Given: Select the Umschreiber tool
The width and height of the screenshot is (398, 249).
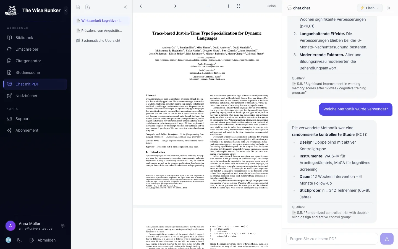Looking at the screenshot, I should pyautogui.click(x=27, y=49).
